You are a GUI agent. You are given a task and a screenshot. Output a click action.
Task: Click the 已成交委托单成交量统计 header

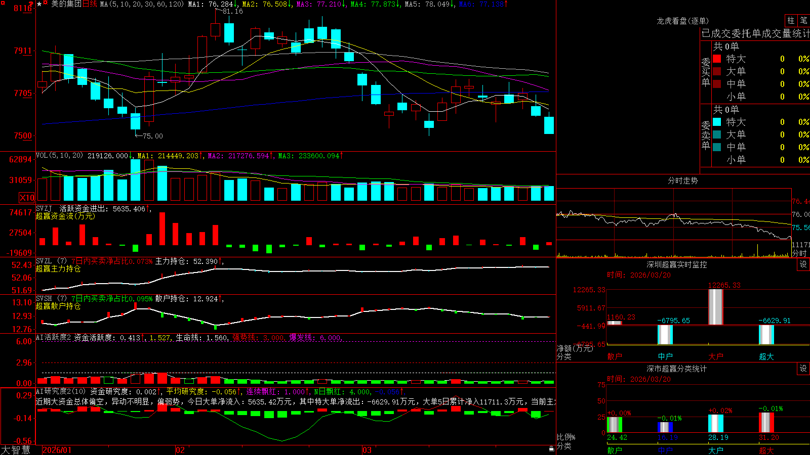tap(755, 33)
